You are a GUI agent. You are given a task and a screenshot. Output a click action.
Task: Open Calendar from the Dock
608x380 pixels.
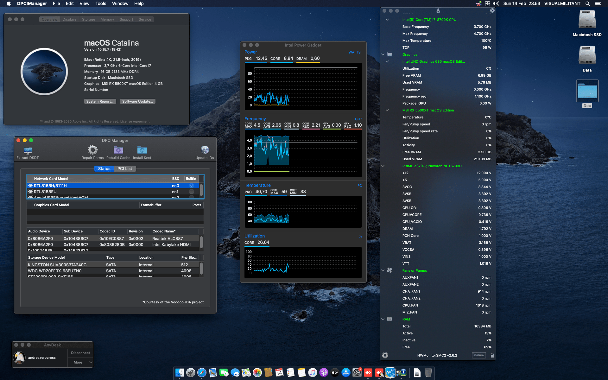(x=279, y=373)
